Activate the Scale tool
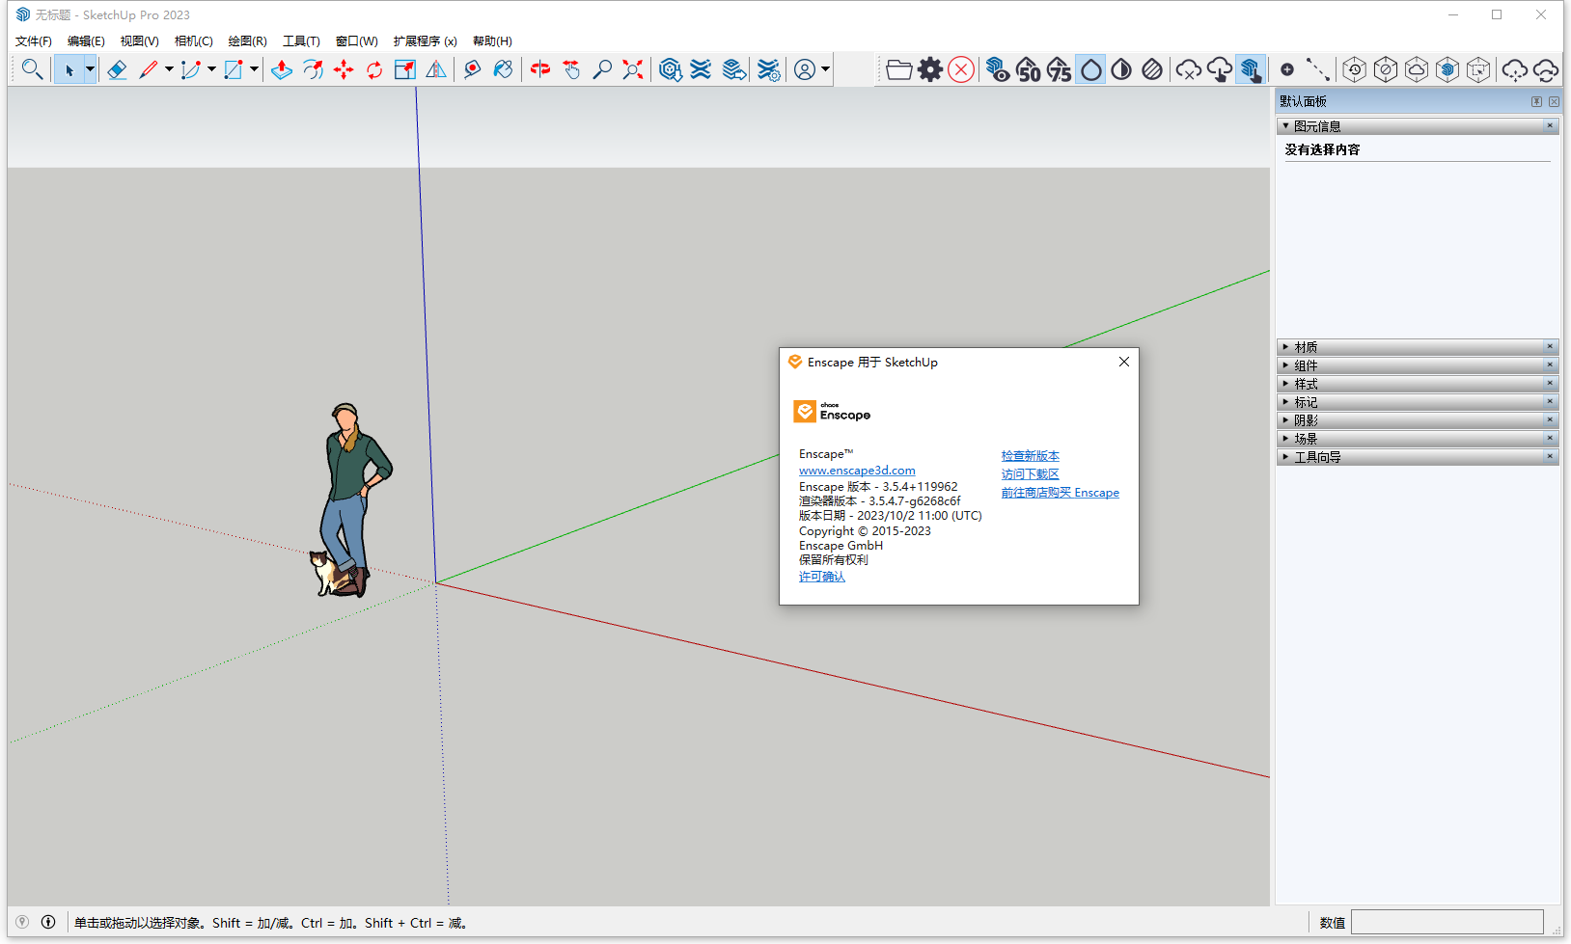Image resolution: width=1571 pixels, height=944 pixels. click(405, 69)
